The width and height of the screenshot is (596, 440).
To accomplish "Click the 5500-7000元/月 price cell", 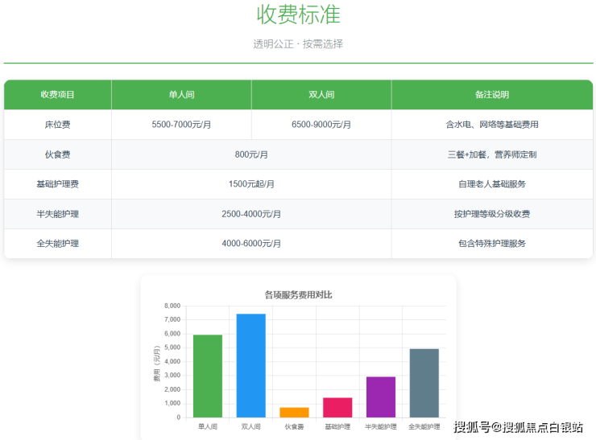I will [181, 125].
